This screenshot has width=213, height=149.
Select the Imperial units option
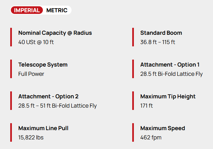coord(27,10)
